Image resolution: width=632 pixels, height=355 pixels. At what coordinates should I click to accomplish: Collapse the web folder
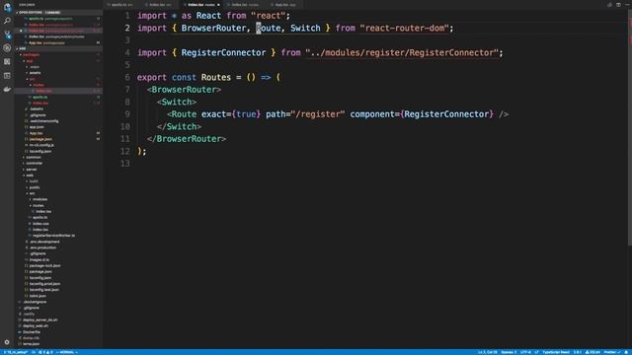(x=30, y=176)
